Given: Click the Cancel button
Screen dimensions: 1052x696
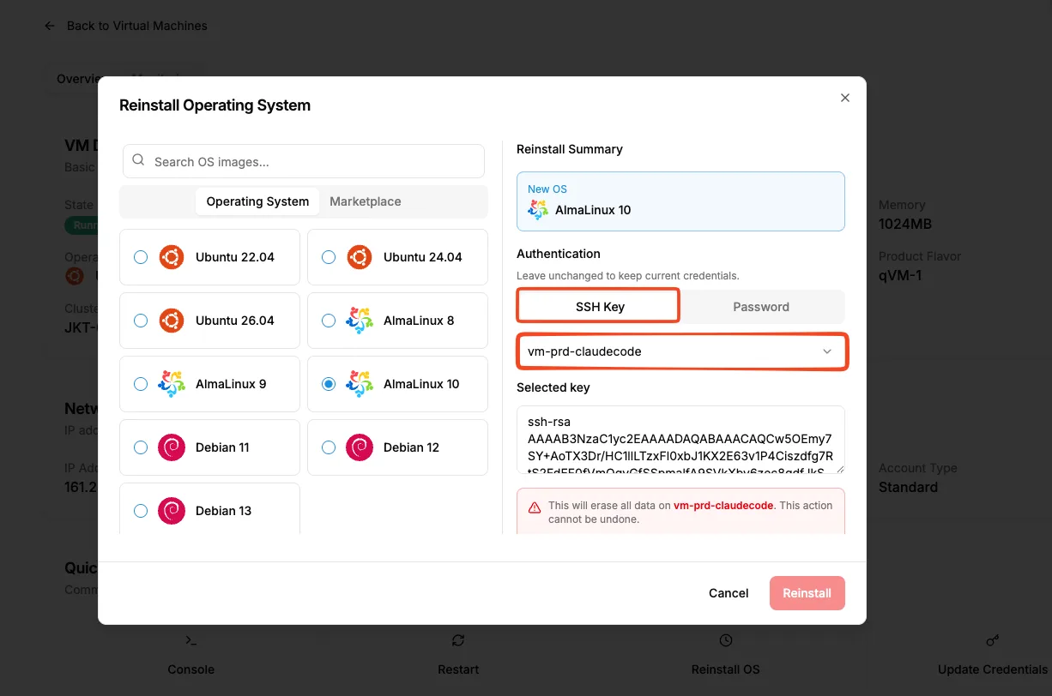Looking at the screenshot, I should coord(729,593).
